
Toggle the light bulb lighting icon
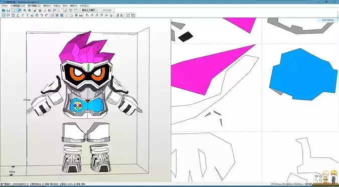14,10
